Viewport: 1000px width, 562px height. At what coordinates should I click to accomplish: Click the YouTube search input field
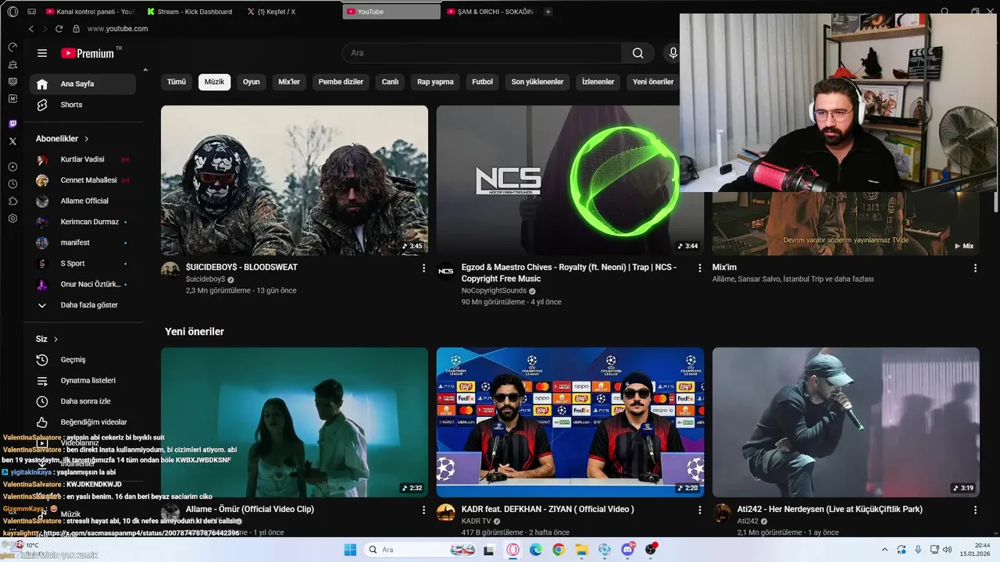point(482,53)
